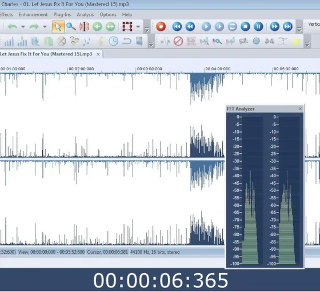The width and height of the screenshot is (320, 292).
Task: Jump to start of the audio
Action: click(177, 26)
